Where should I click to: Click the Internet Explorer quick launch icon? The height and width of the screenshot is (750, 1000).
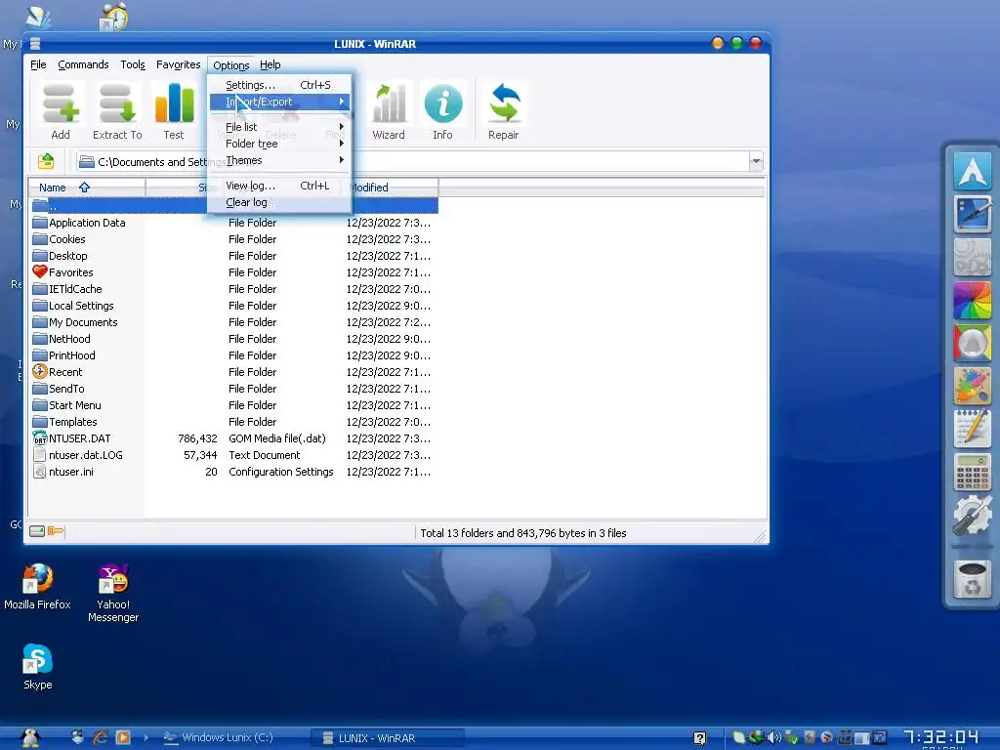101,737
